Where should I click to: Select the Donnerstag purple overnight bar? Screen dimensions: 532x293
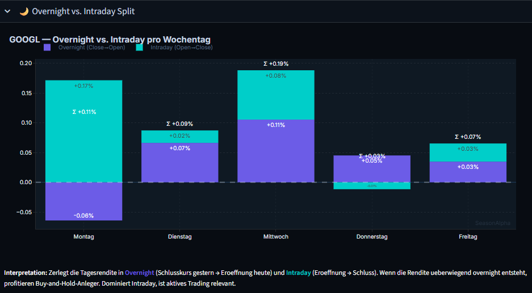[372, 169]
